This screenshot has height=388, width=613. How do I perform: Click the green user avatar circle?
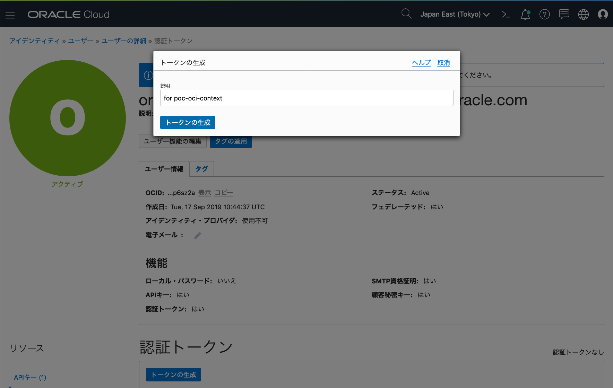(x=68, y=118)
